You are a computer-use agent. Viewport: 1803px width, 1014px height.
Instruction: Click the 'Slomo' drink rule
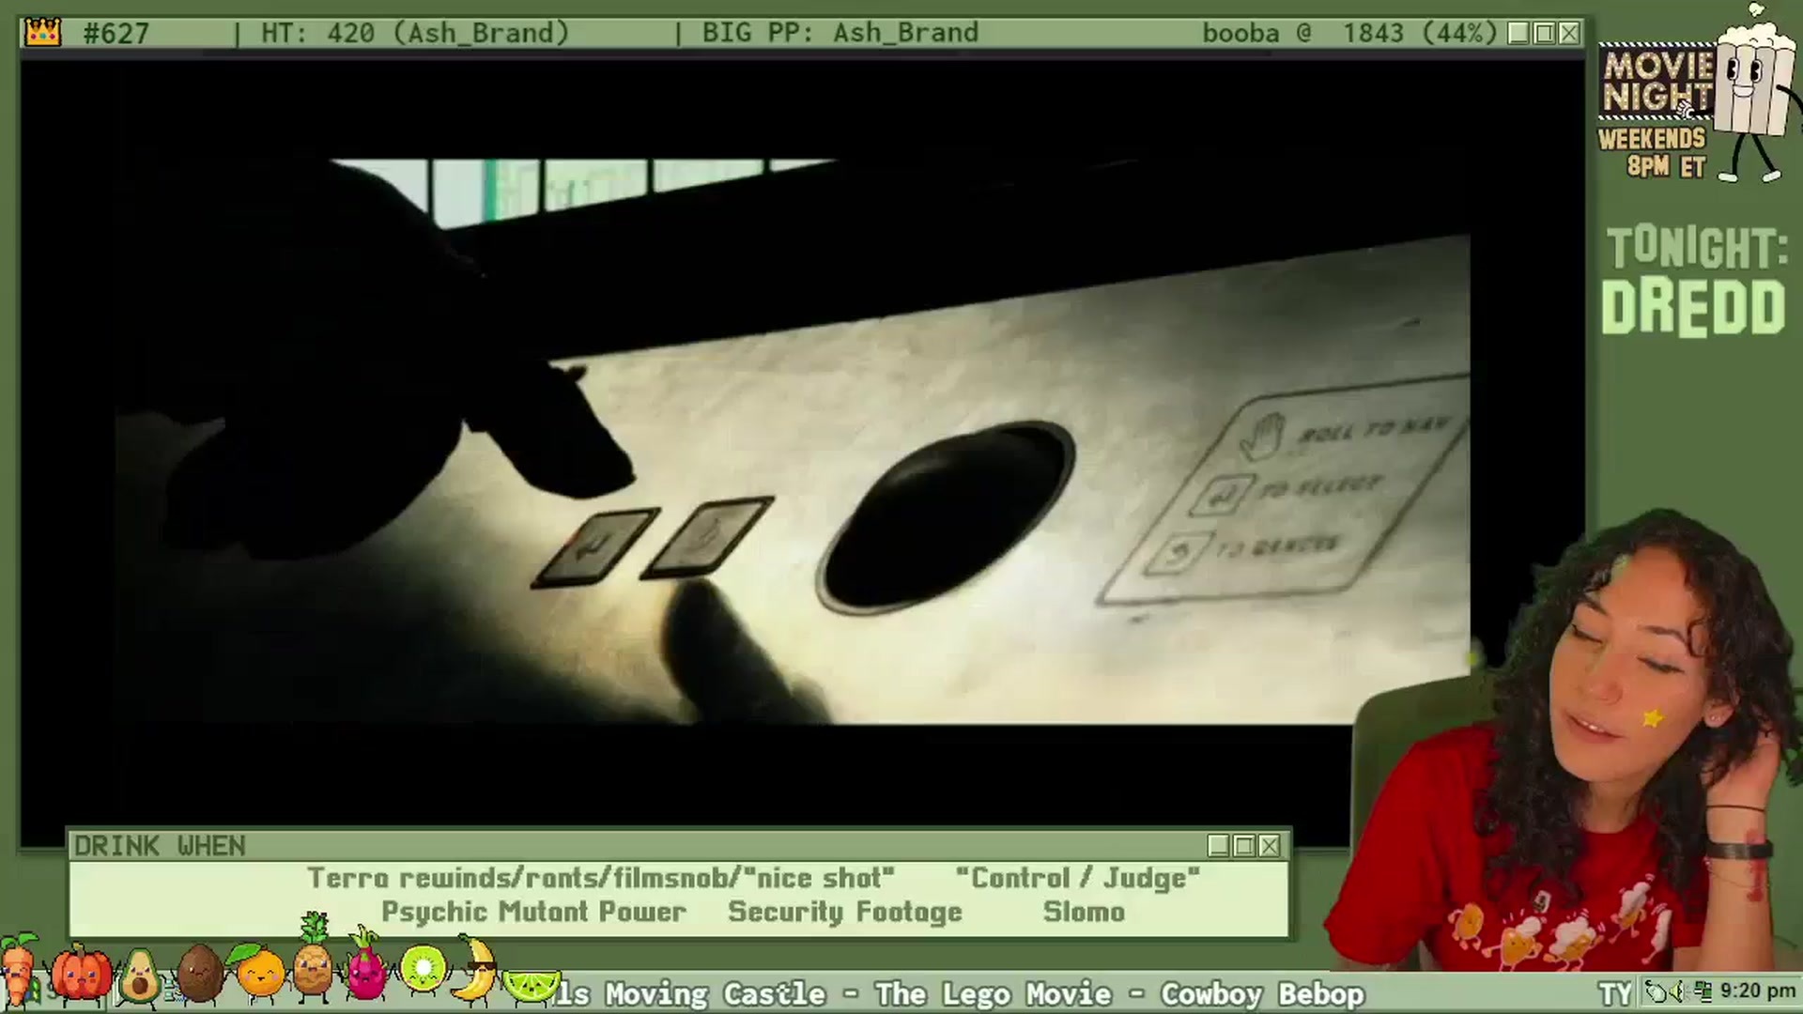point(1084,912)
